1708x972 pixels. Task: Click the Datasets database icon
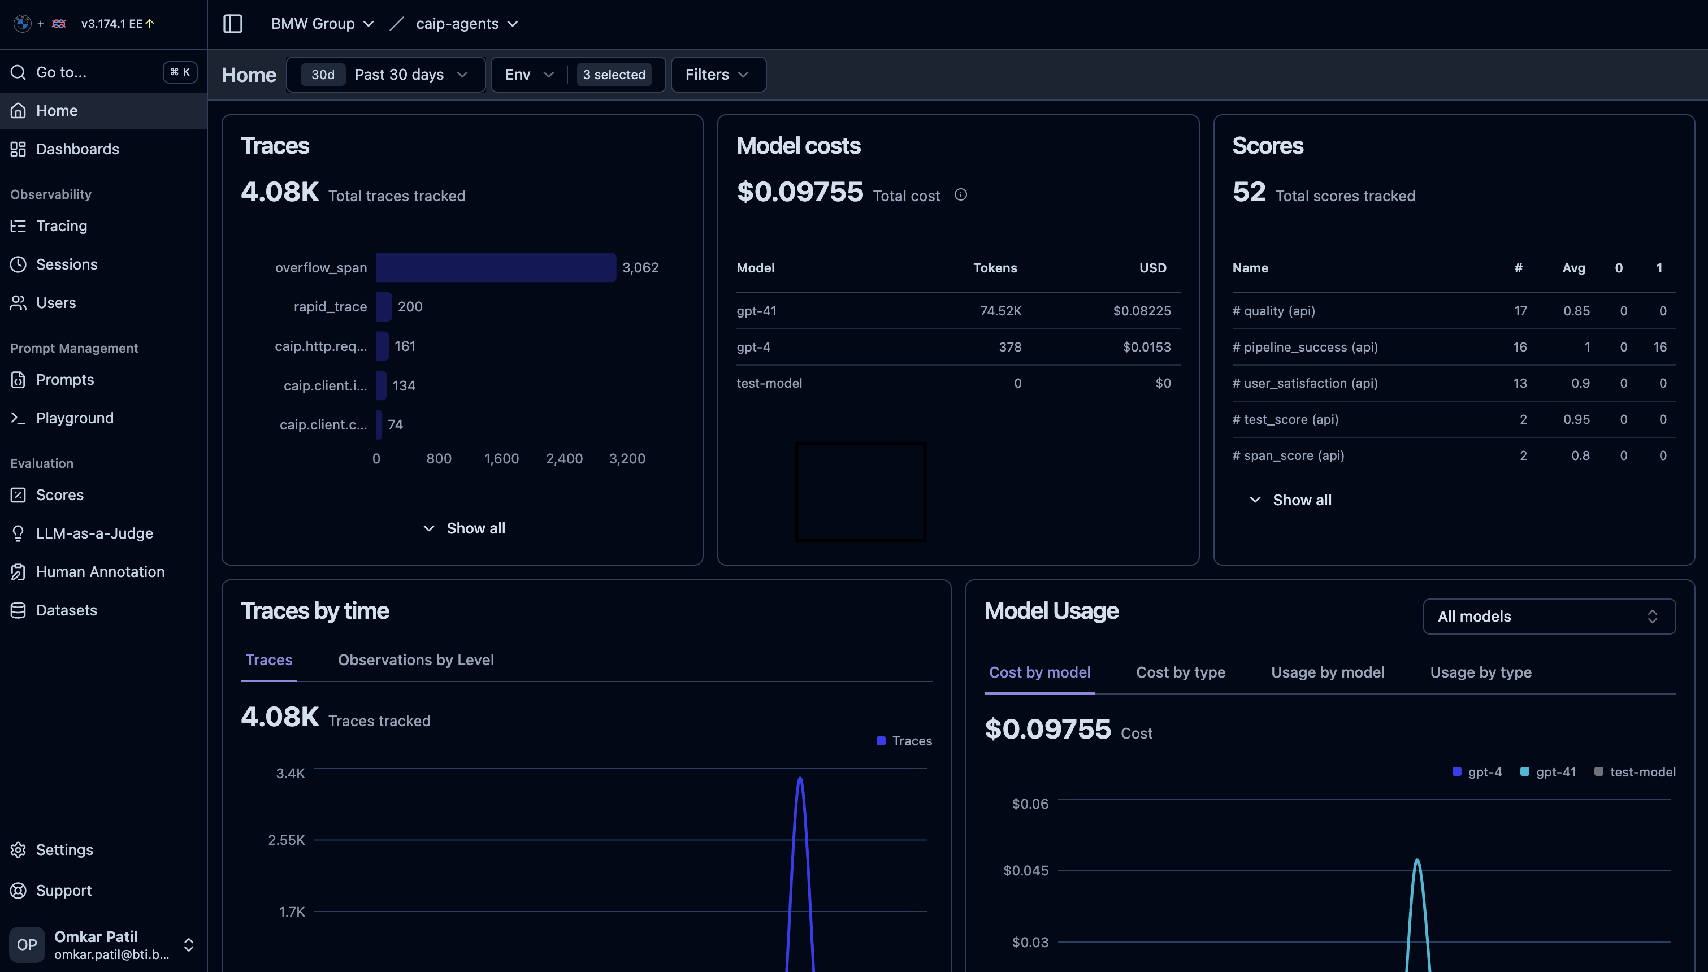pos(18,610)
